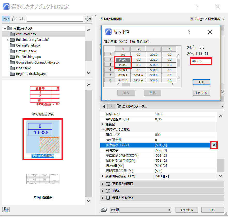Click the layer icon beside 線 dropdown

click(104, 210)
